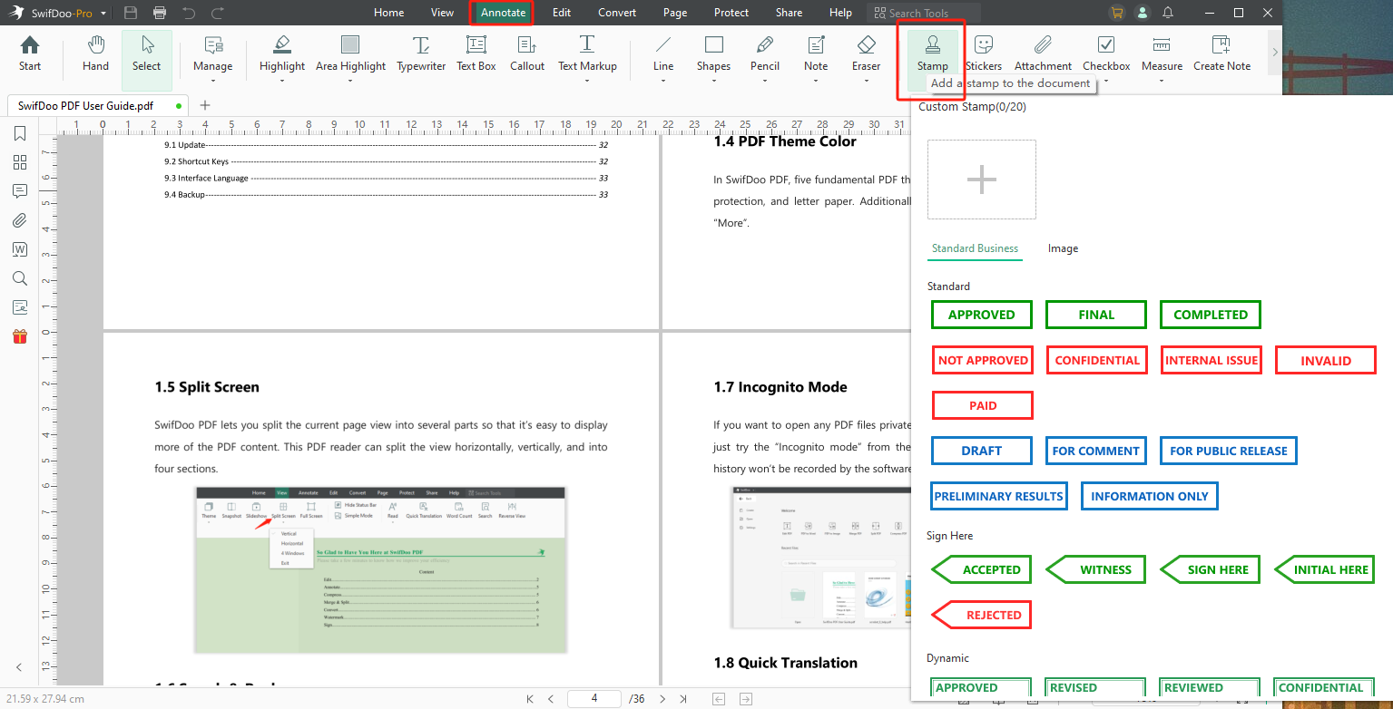Collapse the left sidebar with the chevron
1393x709 pixels.
20,667
